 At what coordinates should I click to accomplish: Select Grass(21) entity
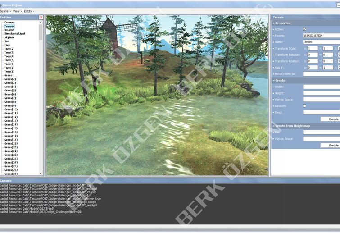click(11, 151)
